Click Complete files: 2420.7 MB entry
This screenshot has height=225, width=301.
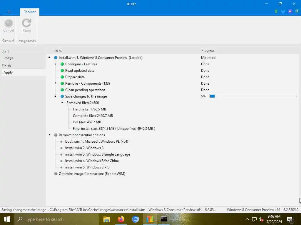coord(93,115)
